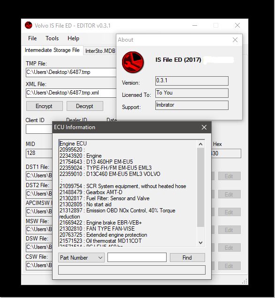Click the red wrench logo in About dialog
The image size is (275, 298).
tap(133, 62)
